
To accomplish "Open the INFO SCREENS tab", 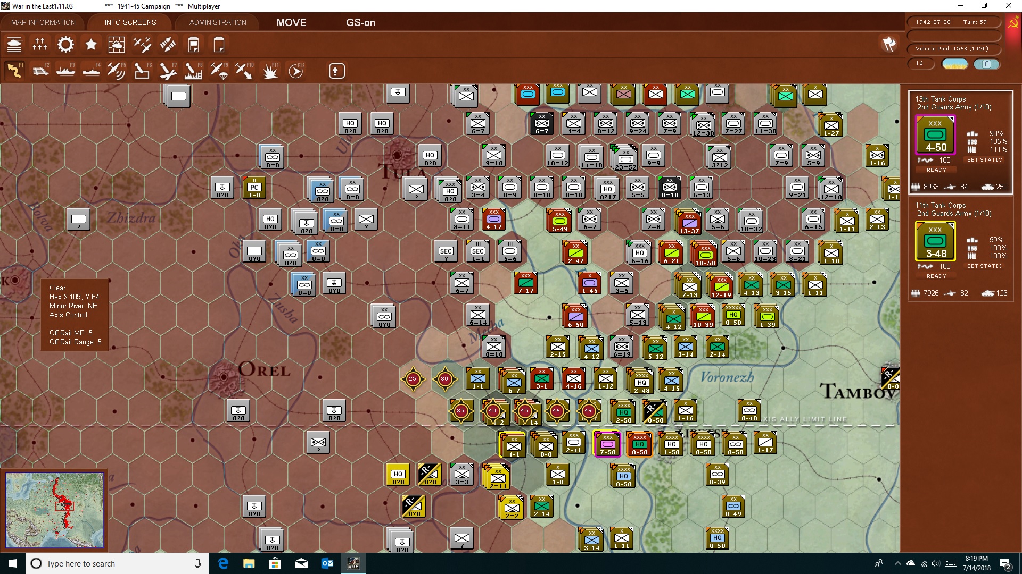I will 130,22.
